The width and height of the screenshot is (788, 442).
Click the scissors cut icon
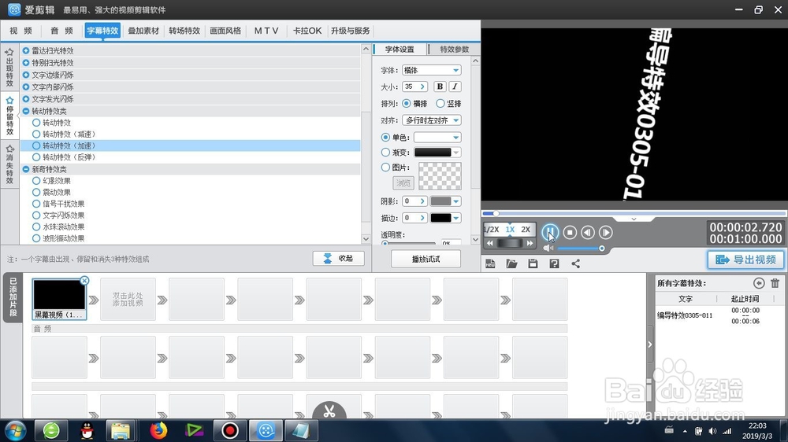[x=329, y=411]
